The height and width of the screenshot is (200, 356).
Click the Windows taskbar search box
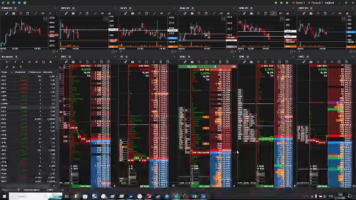tap(36, 196)
